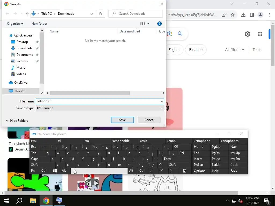The image size is (275, 206).
Task: Open Save as type combo box
Action: click(x=100, y=108)
